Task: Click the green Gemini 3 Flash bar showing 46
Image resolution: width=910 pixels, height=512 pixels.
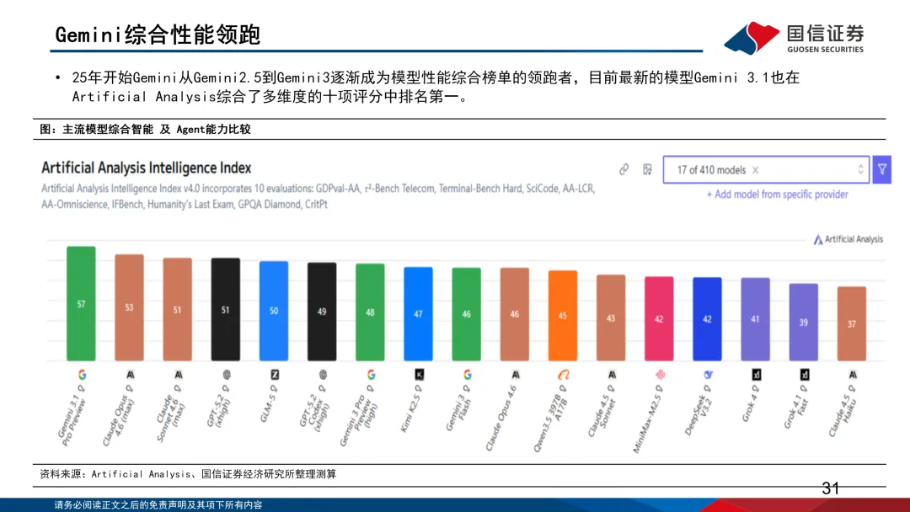Action: pos(467,314)
